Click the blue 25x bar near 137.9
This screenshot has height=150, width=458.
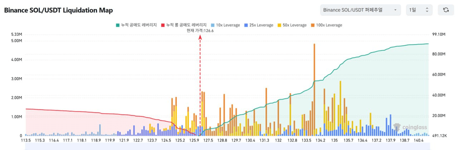tap(390, 125)
